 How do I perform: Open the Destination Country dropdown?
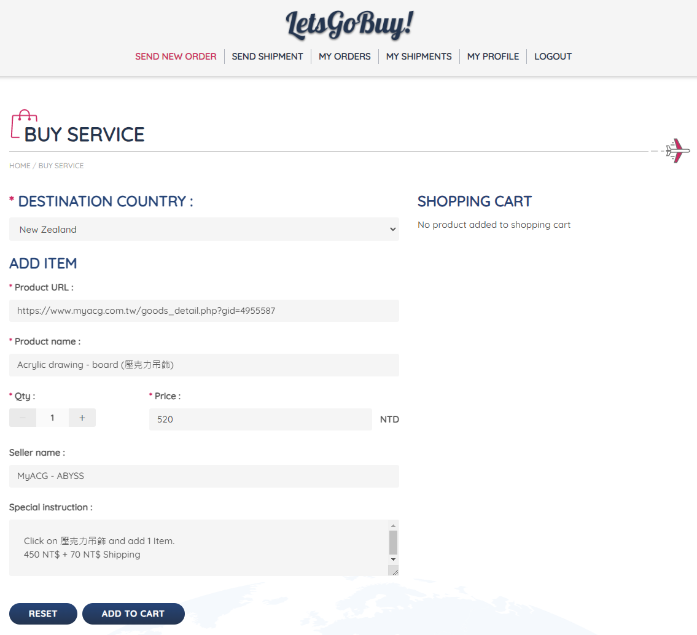[204, 229]
